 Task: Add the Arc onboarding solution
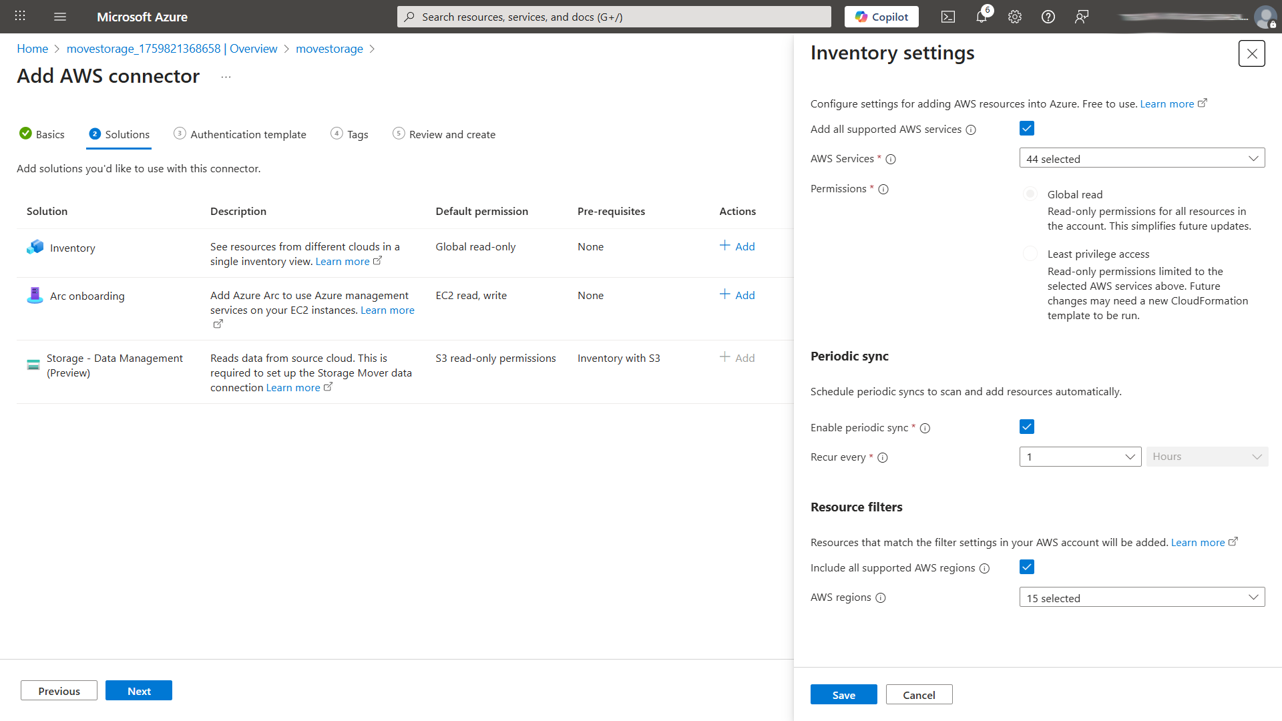[736, 294]
